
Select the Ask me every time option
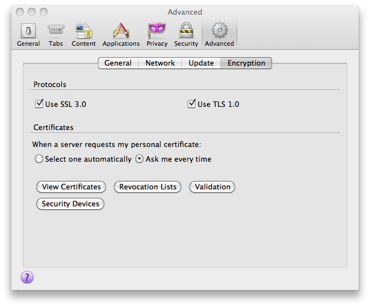click(139, 159)
